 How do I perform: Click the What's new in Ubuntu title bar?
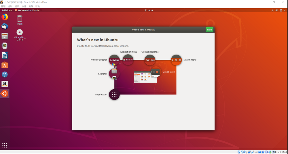coord(143,30)
